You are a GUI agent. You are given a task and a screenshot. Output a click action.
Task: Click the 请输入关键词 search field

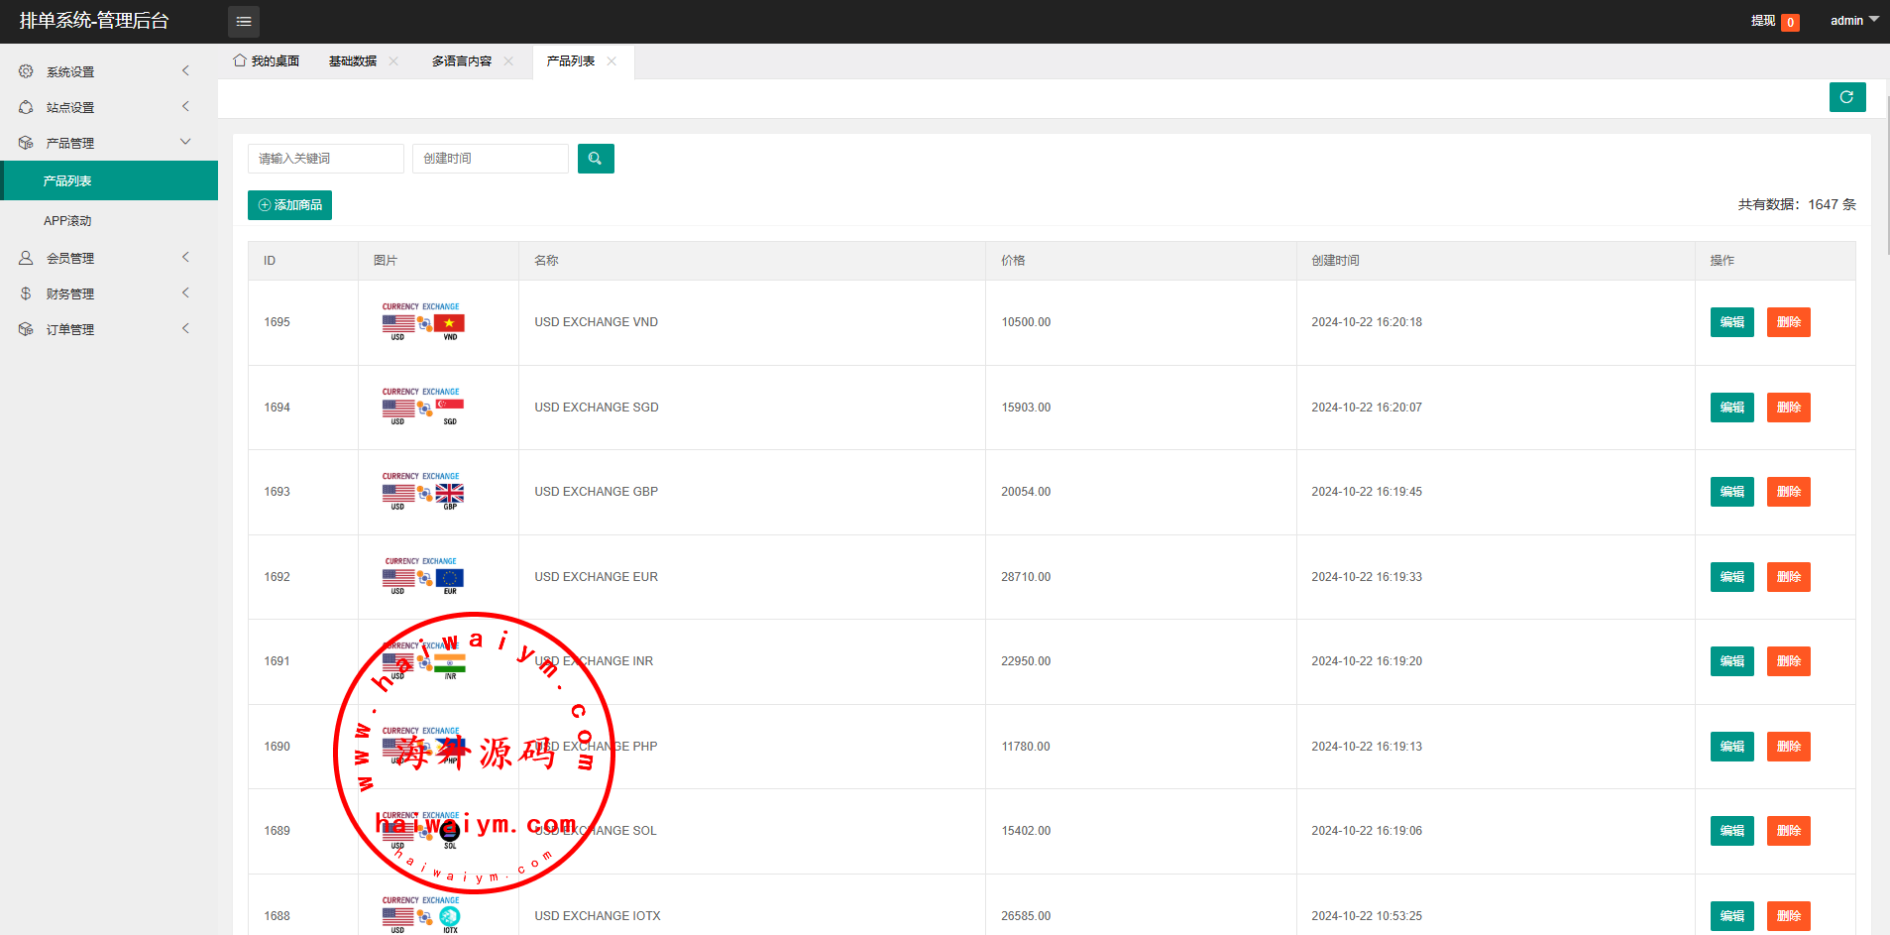[x=325, y=159]
